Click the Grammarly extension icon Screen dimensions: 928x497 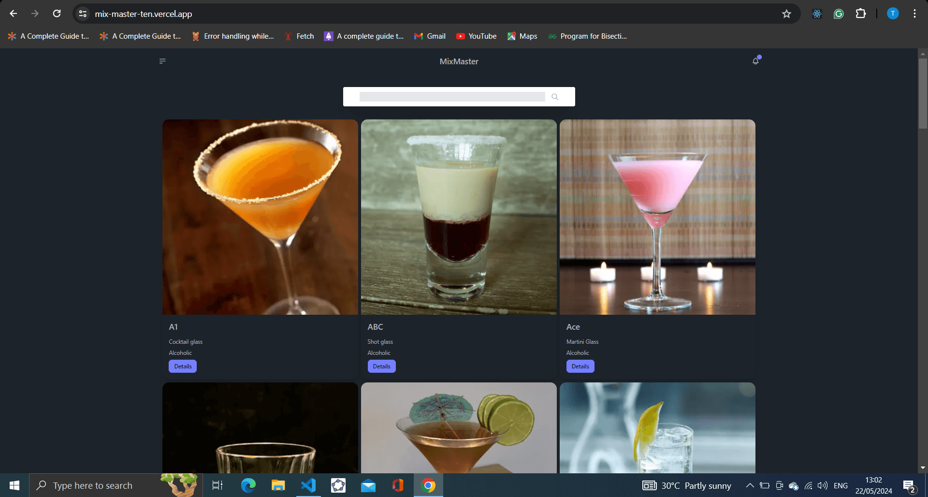coord(839,14)
